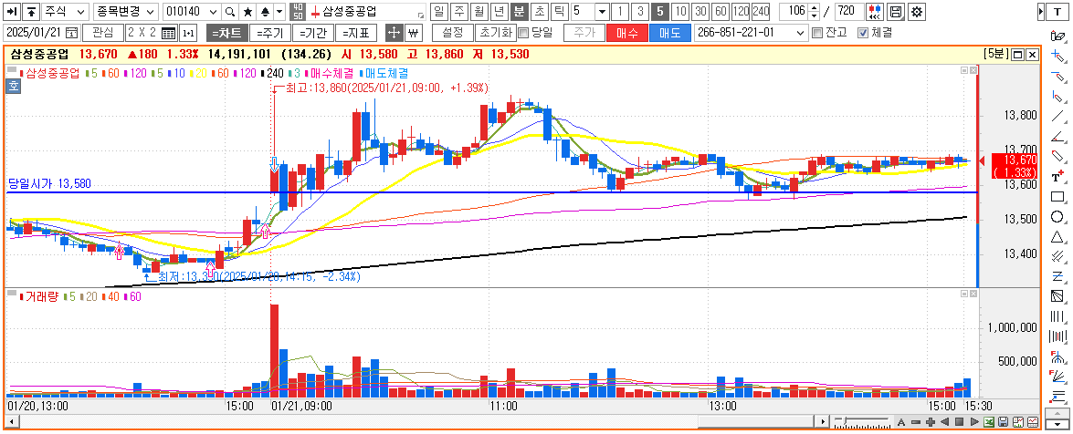Uncheck the 체결 checkbox
Screen dimensions: 1073x434
(x=862, y=33)
